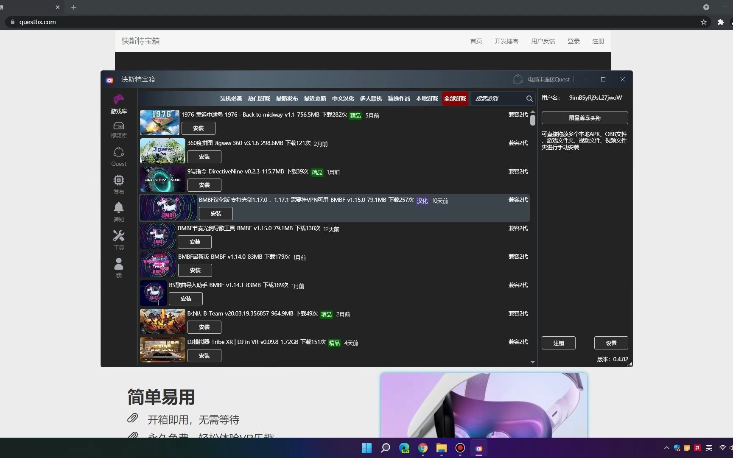Click the Tribe XR thumbnail
733x458 pixels.
[162, 350]
